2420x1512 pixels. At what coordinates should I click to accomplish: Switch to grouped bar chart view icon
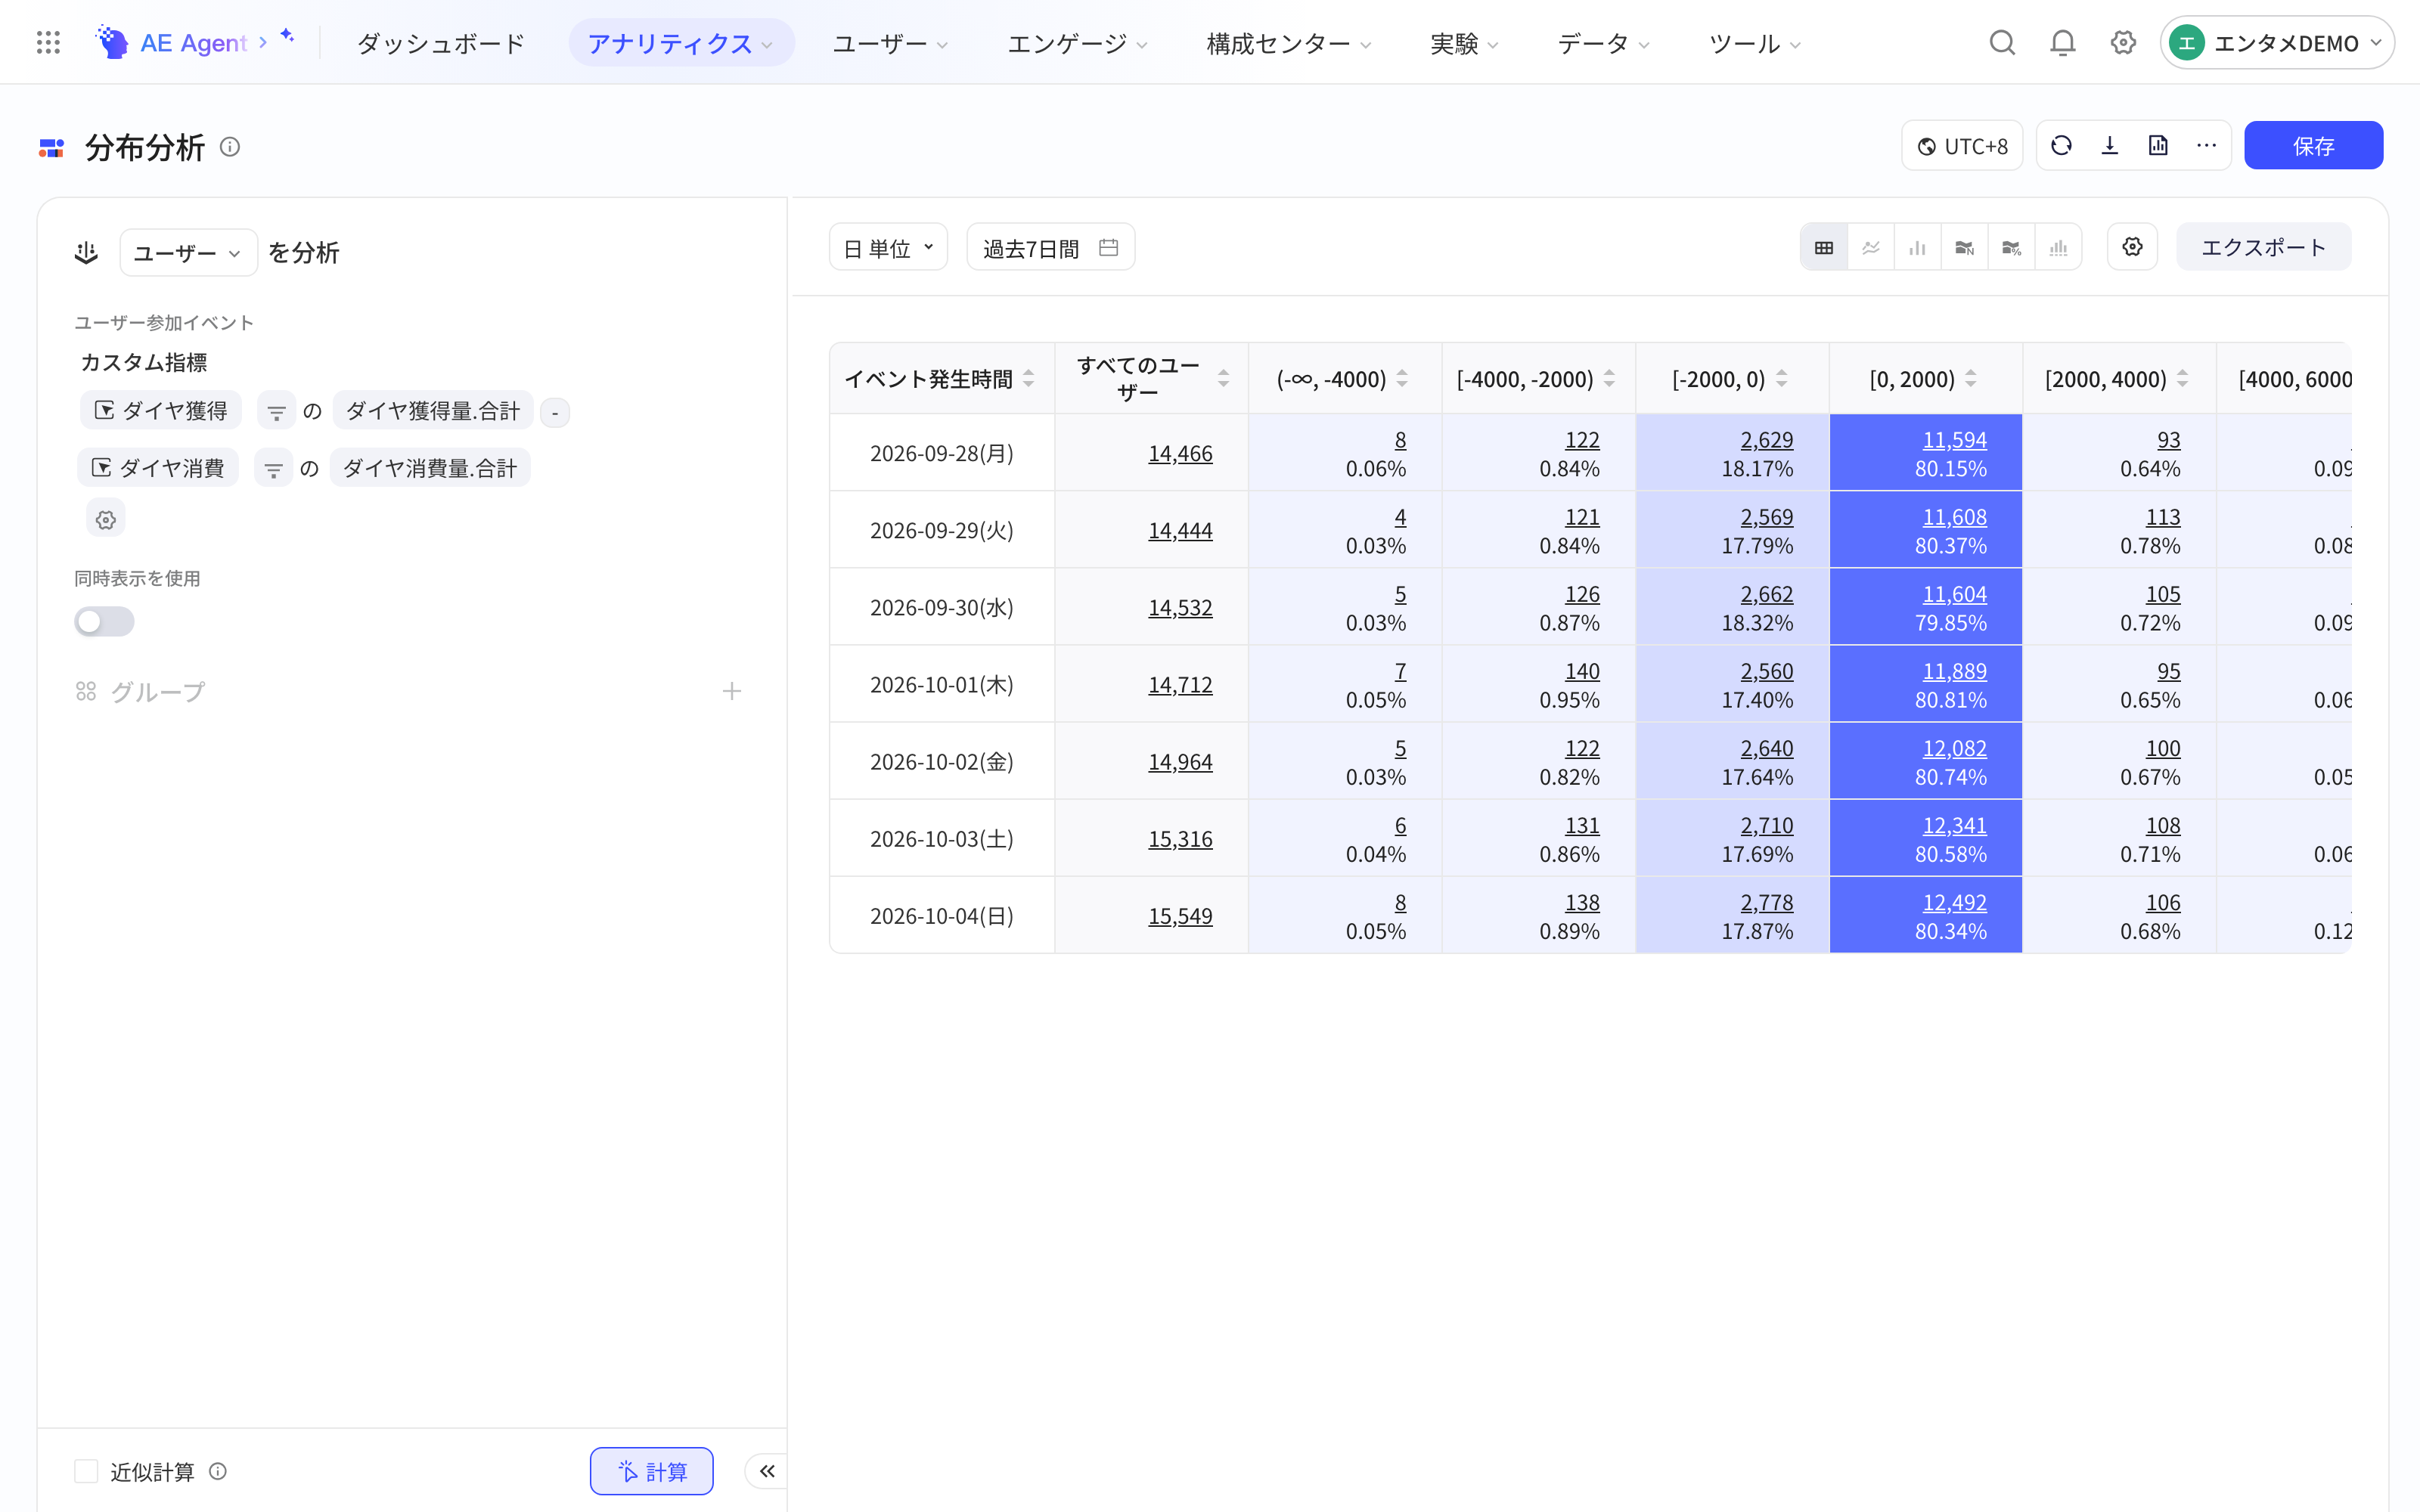2058,247
